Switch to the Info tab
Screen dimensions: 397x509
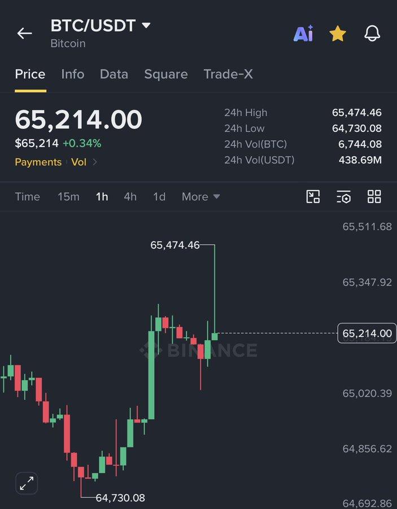point(73,74)
